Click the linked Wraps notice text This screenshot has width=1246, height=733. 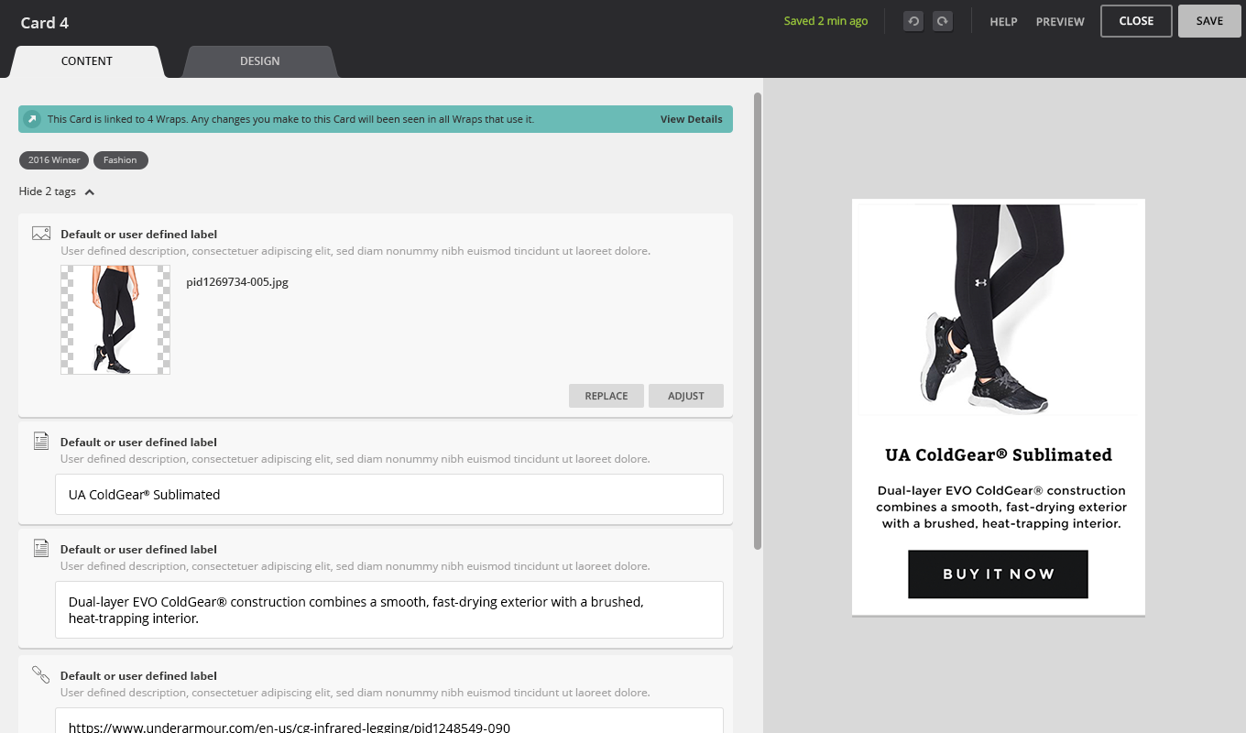290,119
